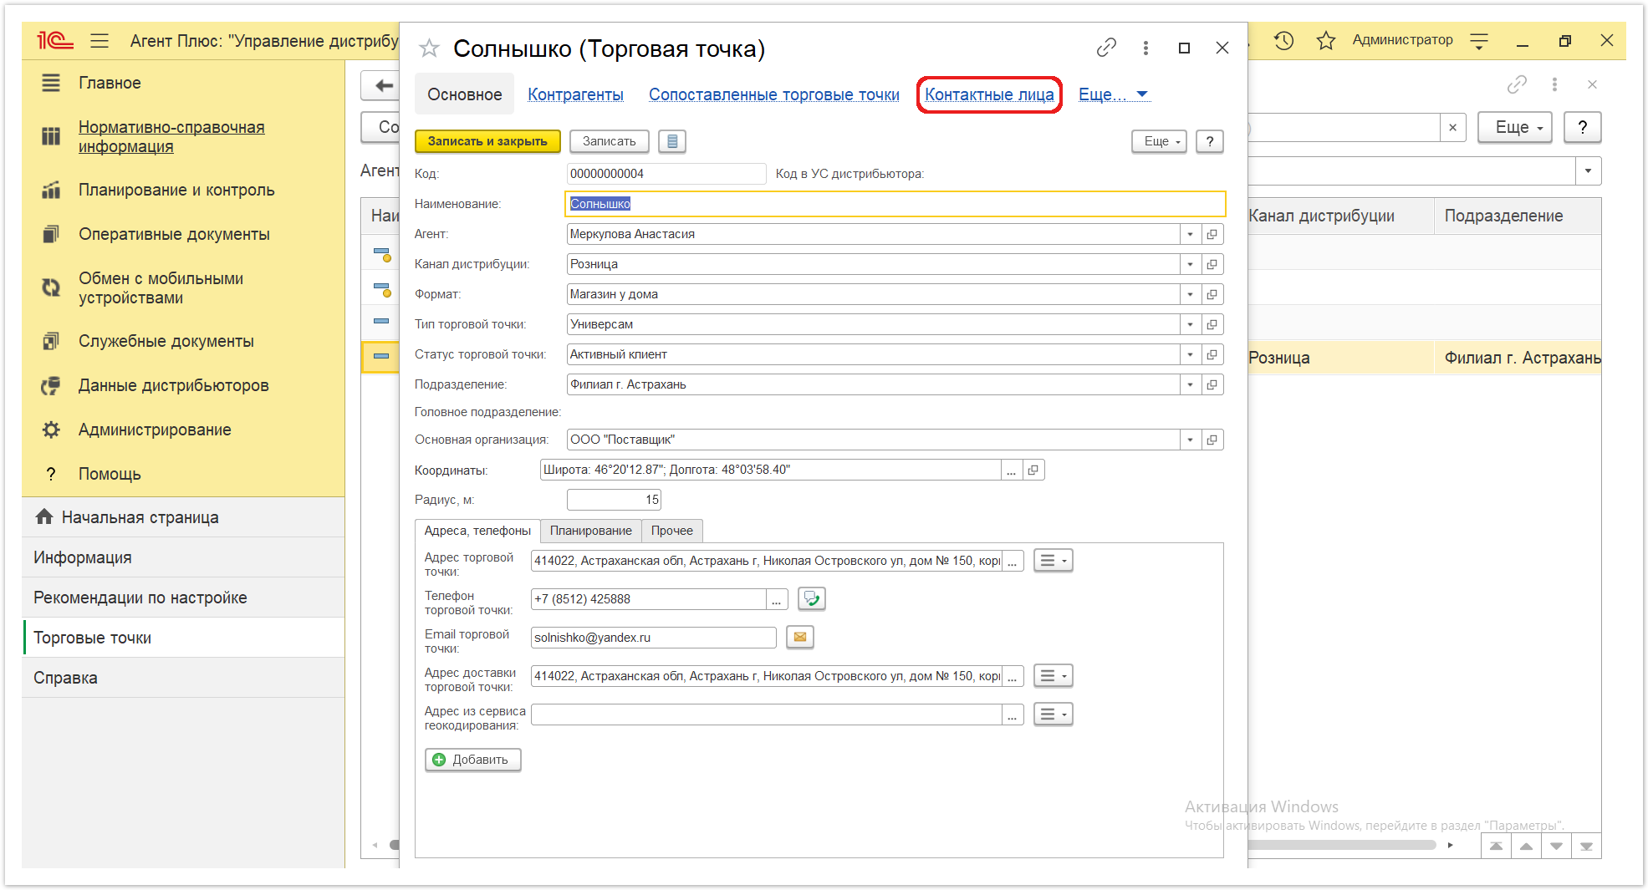Open the Тип торговой точки item card

point(1212,324)
